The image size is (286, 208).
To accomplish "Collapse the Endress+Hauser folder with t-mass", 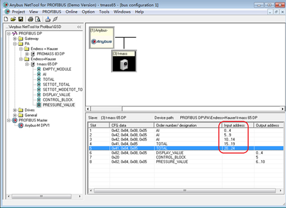I will (21, 59).
